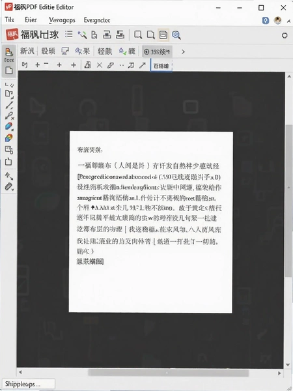
Task: Open the Veragops menu
Action: (62, 20)
